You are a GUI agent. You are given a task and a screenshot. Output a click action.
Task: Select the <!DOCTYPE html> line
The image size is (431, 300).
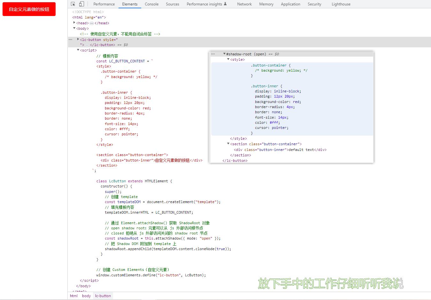point(88,12)
